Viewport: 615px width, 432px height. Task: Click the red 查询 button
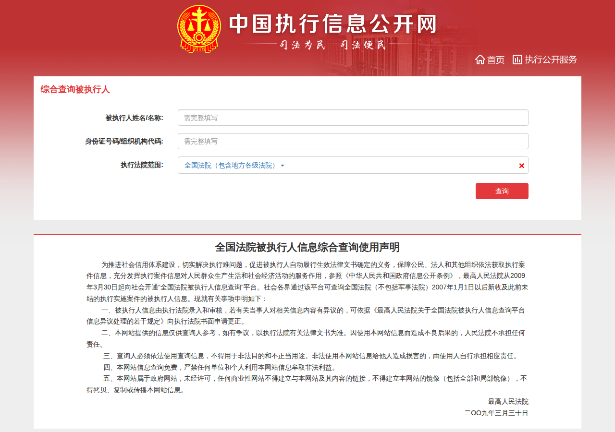click(x=502, y=191)
